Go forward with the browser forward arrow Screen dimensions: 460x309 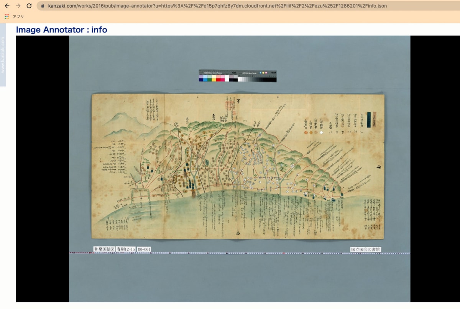click(18, 6)
